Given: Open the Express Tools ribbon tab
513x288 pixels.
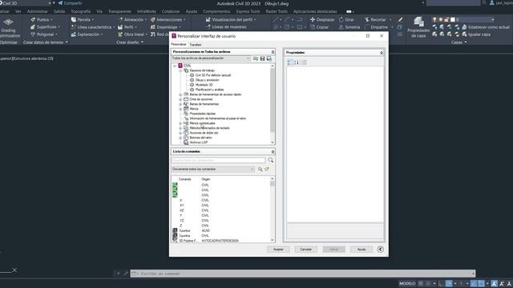Looking at the screenshot, I should click(x=248, y=11).
